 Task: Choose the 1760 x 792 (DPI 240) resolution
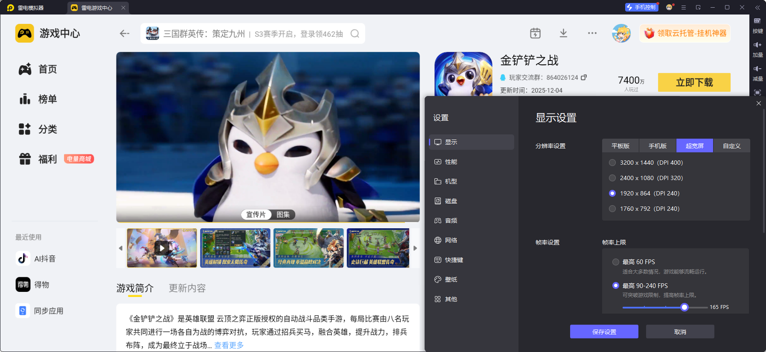[x=644, y=209]
